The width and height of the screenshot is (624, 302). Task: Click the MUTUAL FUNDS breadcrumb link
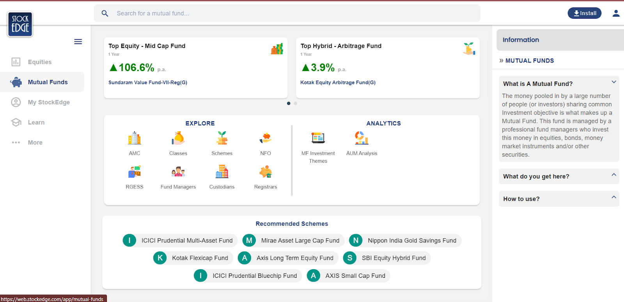530,60
